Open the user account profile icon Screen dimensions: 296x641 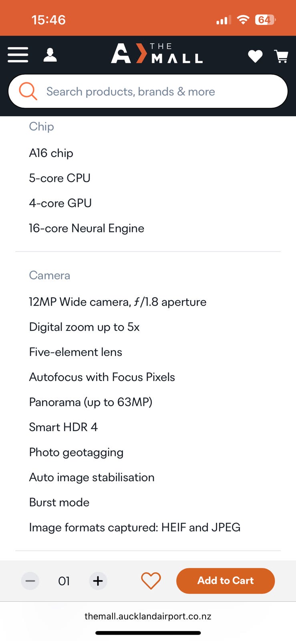(50, 55)
